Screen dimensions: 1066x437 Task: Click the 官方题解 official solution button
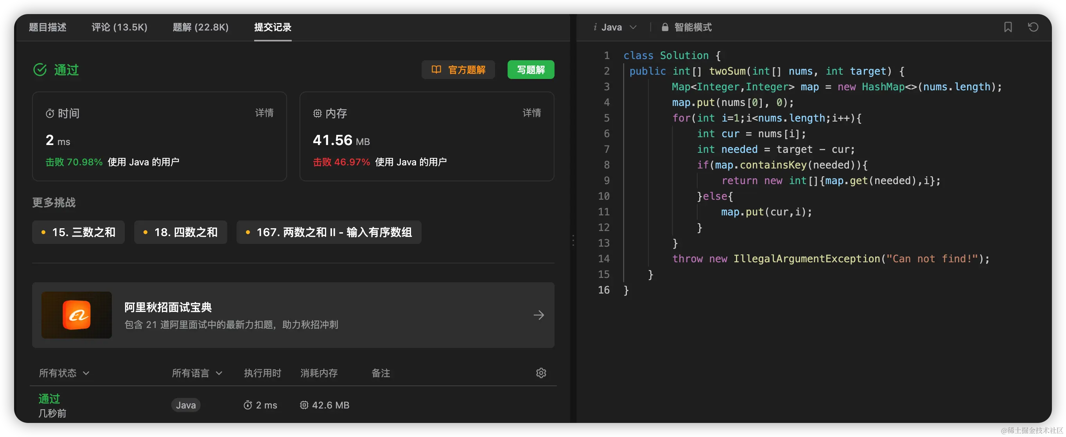[458, 70]
